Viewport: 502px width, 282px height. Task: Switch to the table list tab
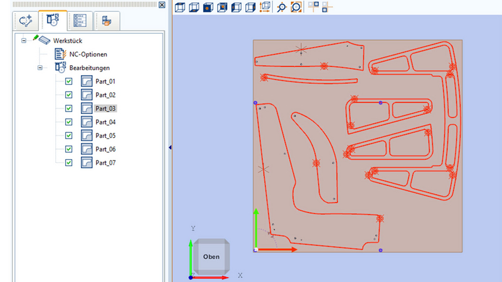(x=80, y=21)
